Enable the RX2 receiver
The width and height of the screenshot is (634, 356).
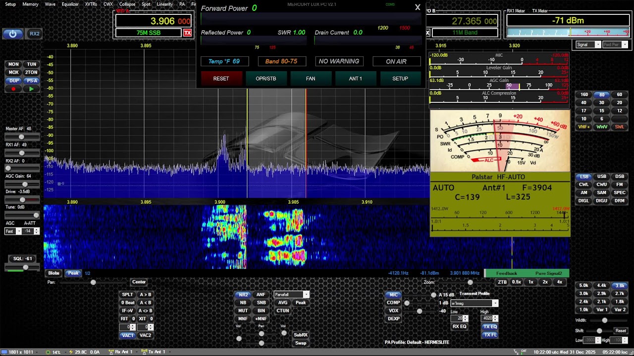coord(34,34)
